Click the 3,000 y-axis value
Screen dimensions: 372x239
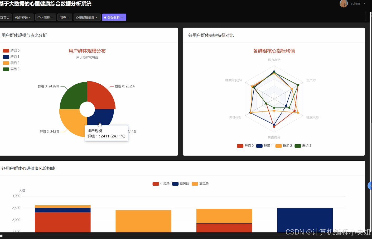(16, 196)
